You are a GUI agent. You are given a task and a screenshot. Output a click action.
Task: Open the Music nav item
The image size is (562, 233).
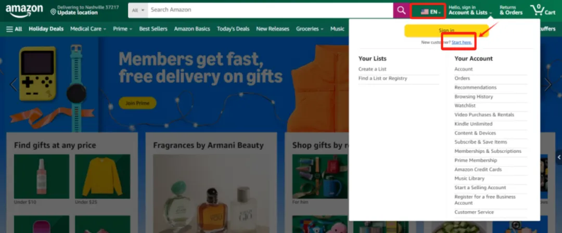pos(337,29)
